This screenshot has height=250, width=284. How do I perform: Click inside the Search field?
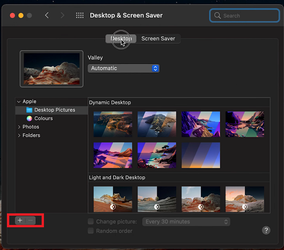244,16
